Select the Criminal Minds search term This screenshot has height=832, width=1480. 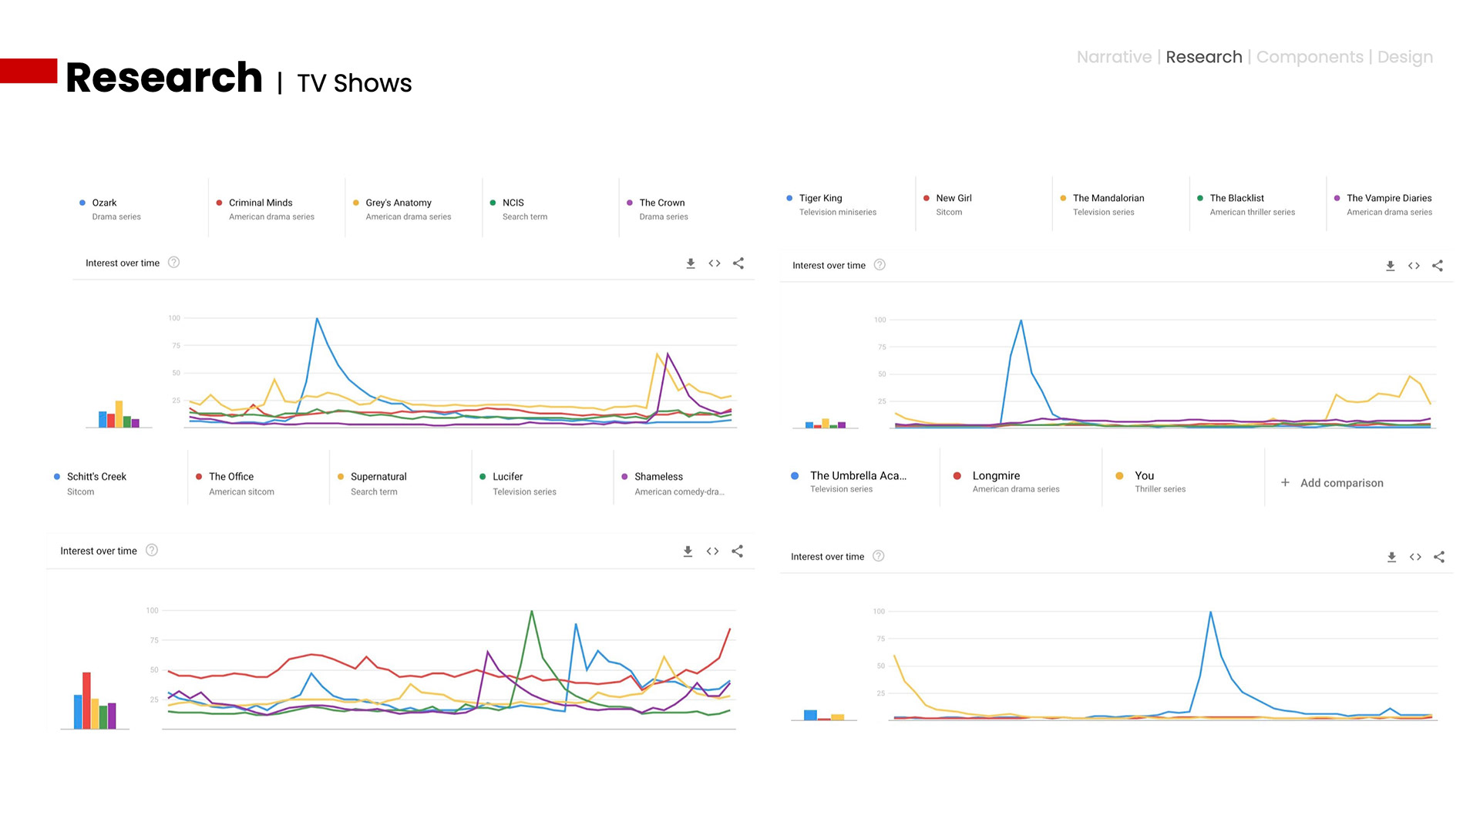266,210
